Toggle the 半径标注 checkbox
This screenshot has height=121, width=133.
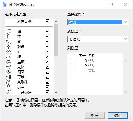click(x=47, y=92)
